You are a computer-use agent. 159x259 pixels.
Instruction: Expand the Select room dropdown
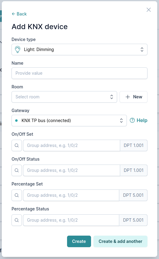pyautogui.click(x=64, y=97)
